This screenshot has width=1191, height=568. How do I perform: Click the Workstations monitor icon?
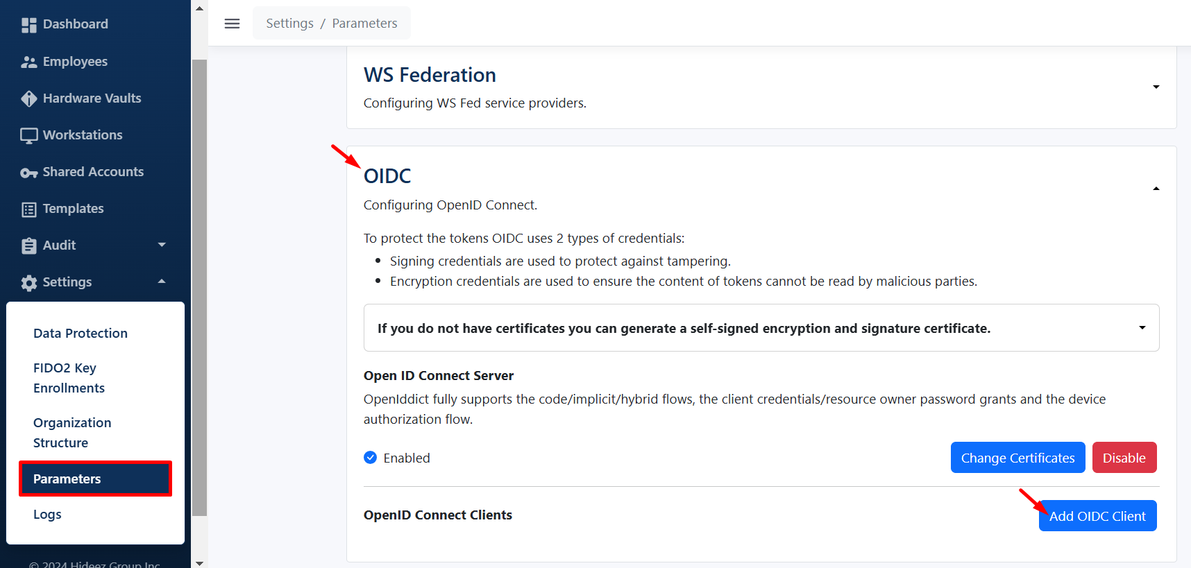pyautogui.click(x=28, y=136)
